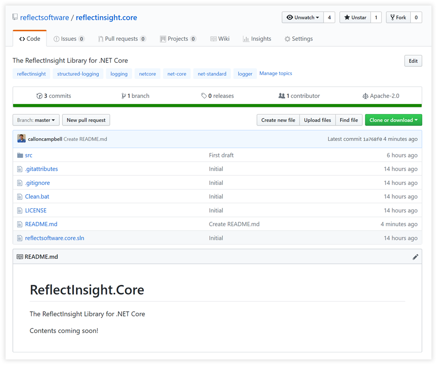The height and width of the screenshot is (365, 437).
Task: Click the 0 releases tag icon
Action: tap(204, 96)
